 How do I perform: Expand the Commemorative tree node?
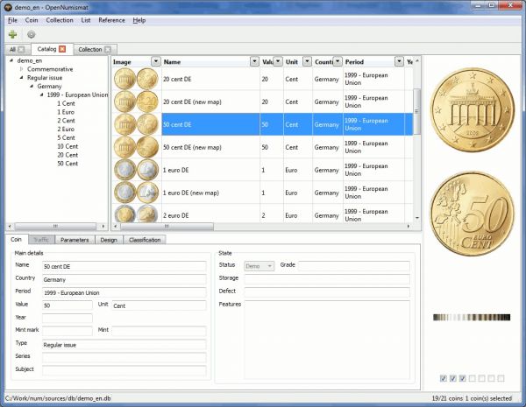pyautogui.click(x=22, y=68)
